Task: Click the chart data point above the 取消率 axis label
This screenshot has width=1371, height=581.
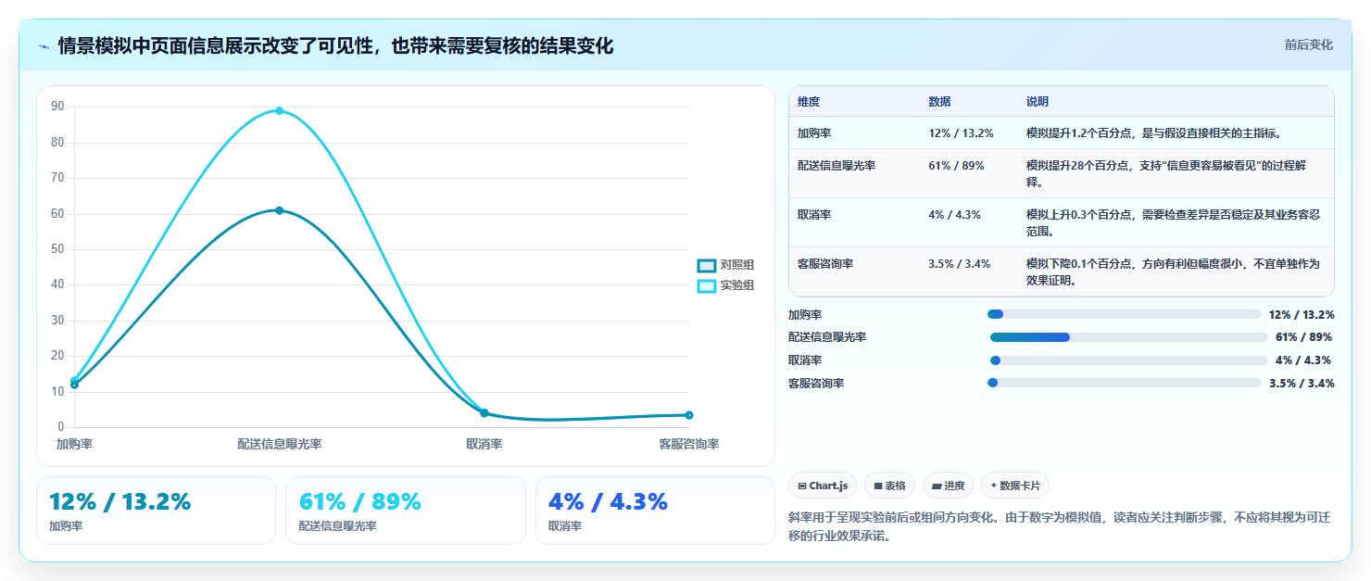Action: tap(484, 412)
